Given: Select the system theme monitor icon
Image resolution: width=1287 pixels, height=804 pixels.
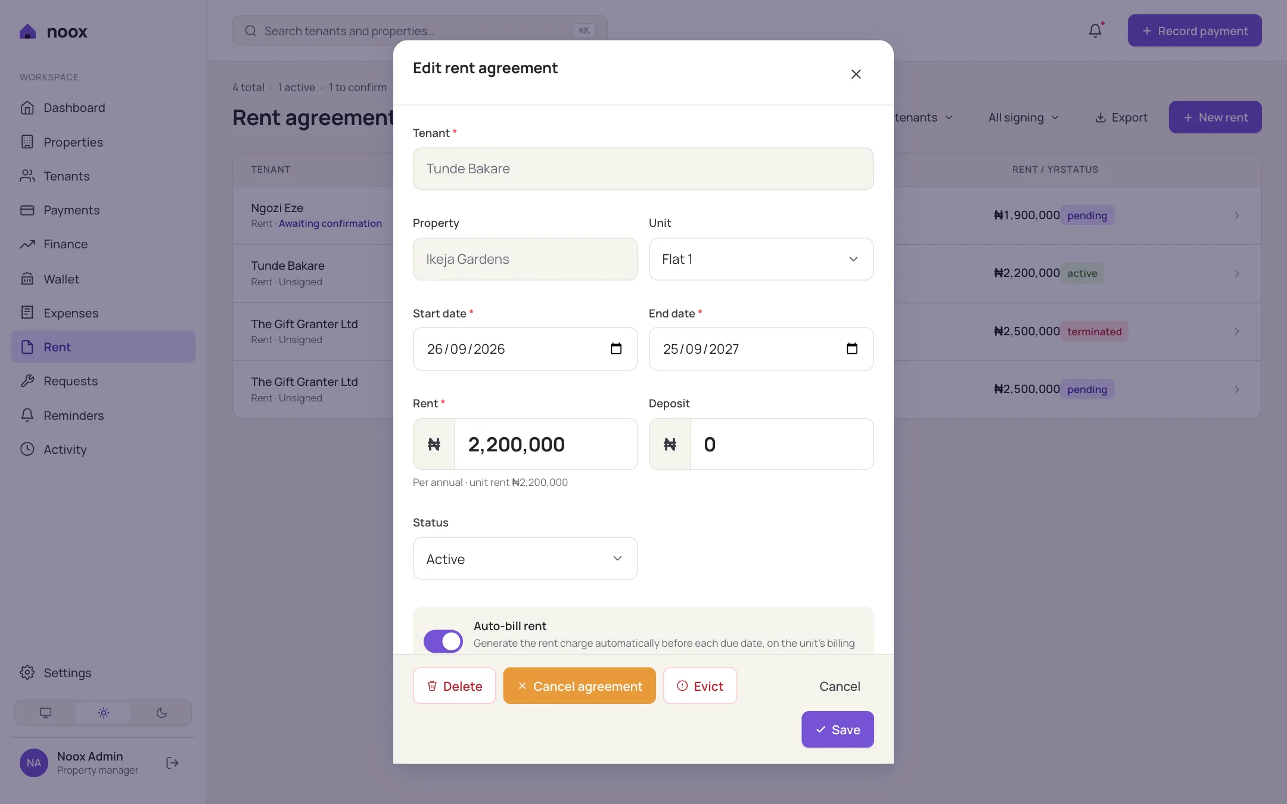Looking at the screenshot, I should (45, 713).
